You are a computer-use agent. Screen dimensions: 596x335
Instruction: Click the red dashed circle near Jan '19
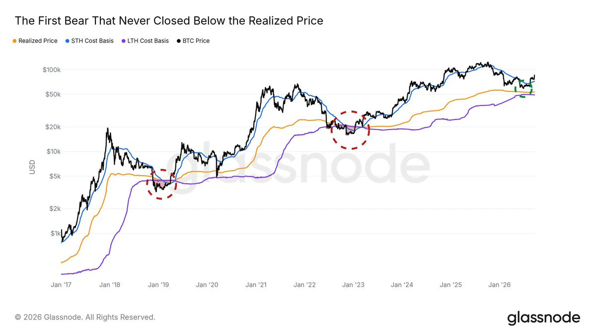162,184
